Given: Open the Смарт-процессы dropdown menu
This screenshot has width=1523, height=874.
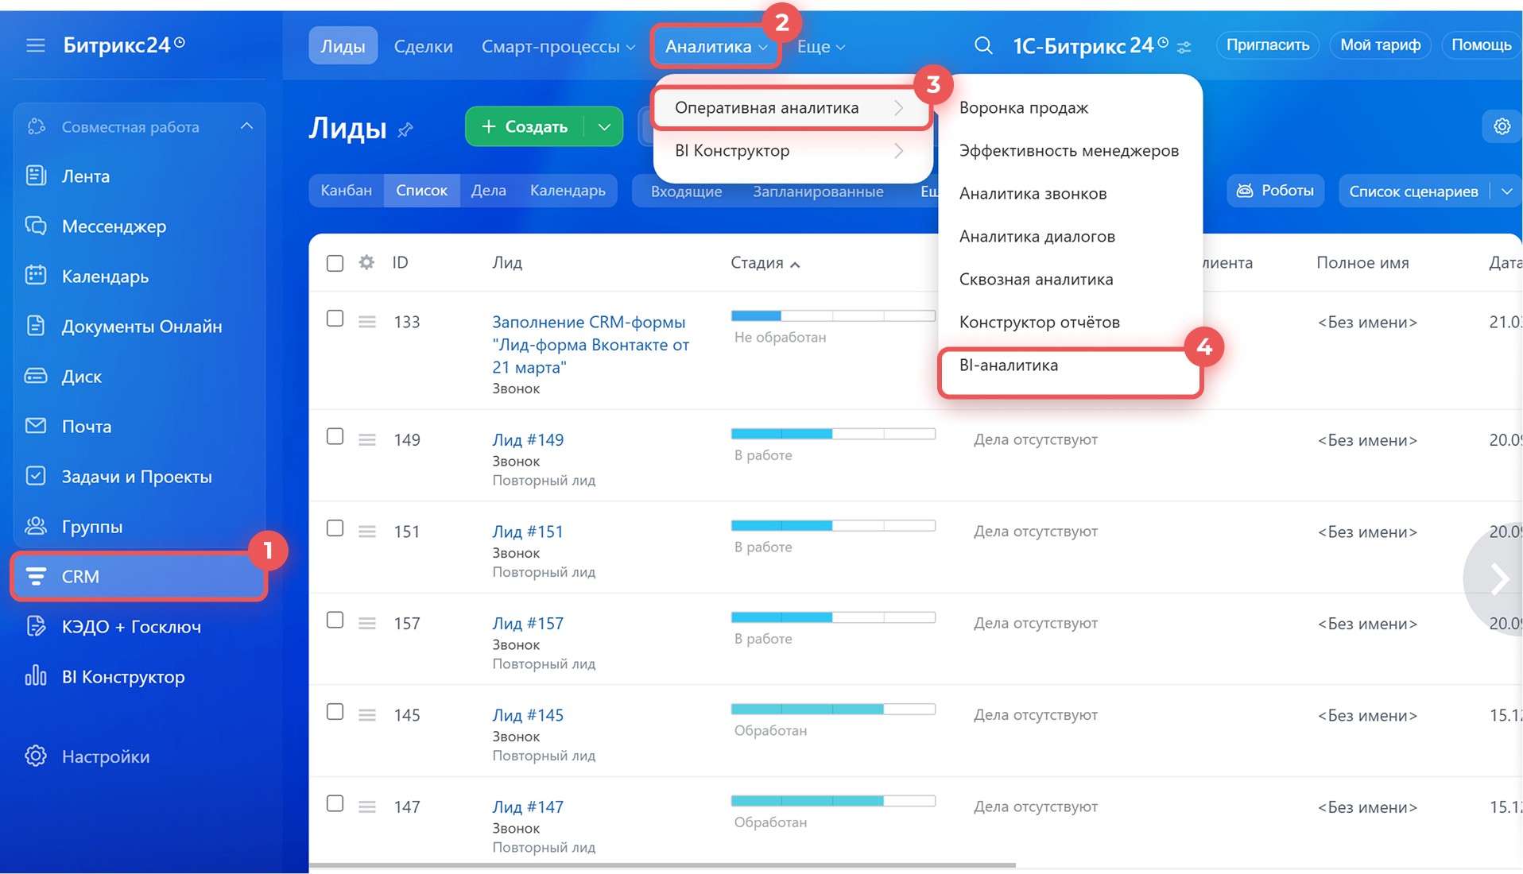Looking at the screenshot, I should click(x=557, y=46).
